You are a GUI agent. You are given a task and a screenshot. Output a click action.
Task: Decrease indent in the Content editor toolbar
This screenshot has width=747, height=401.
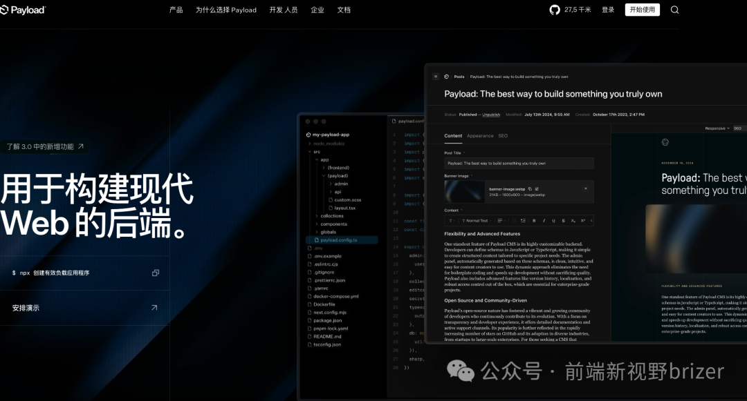pos(513,220)
